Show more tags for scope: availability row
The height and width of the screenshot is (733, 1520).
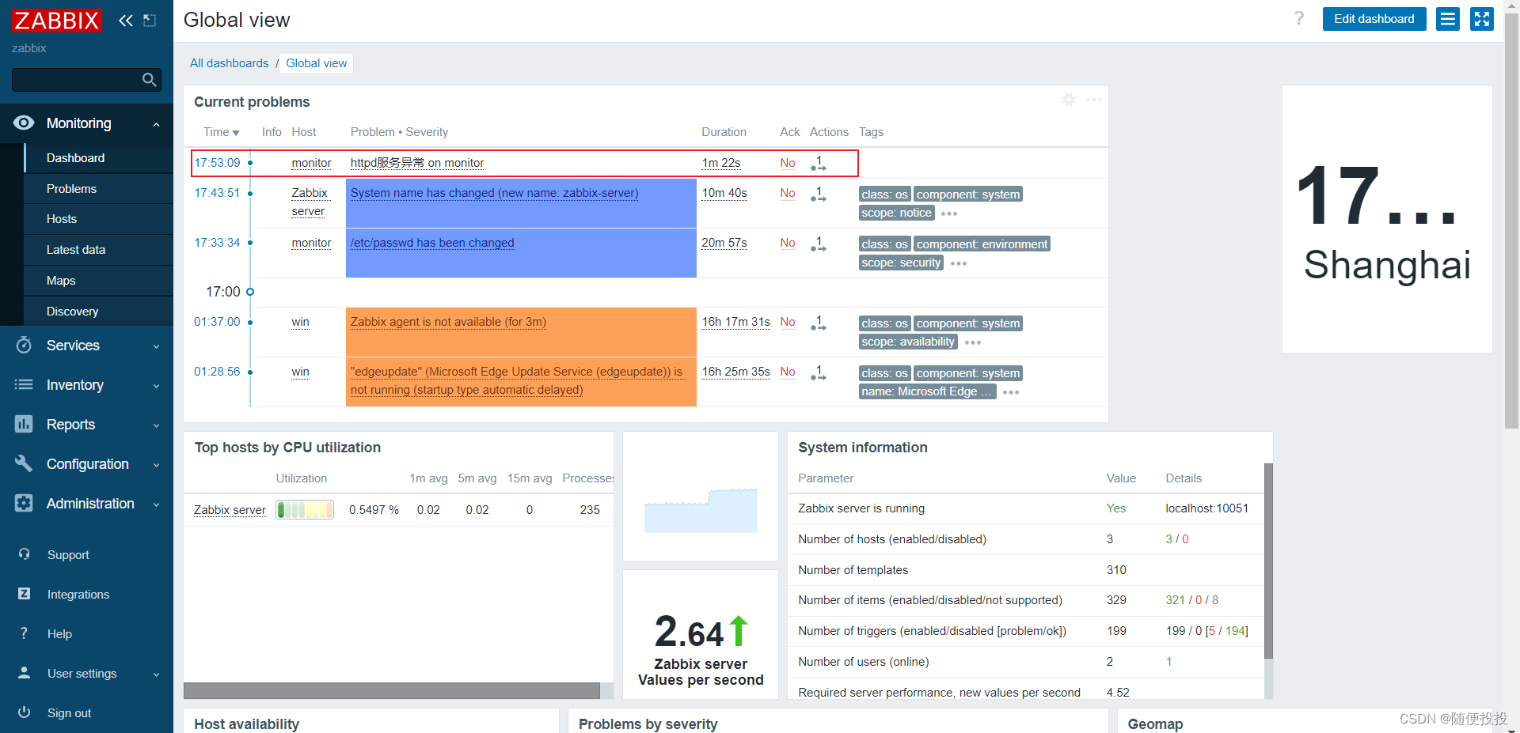(973, 342)
